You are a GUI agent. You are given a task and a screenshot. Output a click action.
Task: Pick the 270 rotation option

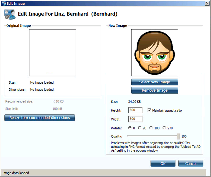coord(164,128)
